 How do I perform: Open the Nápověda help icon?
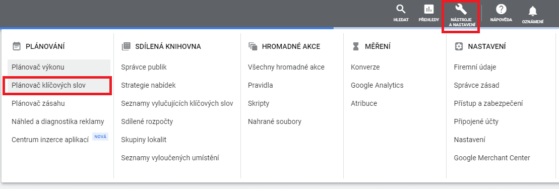[501, 9]
